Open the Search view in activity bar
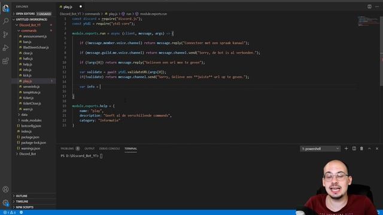This screenshot has width=383, height=215. 5,21
